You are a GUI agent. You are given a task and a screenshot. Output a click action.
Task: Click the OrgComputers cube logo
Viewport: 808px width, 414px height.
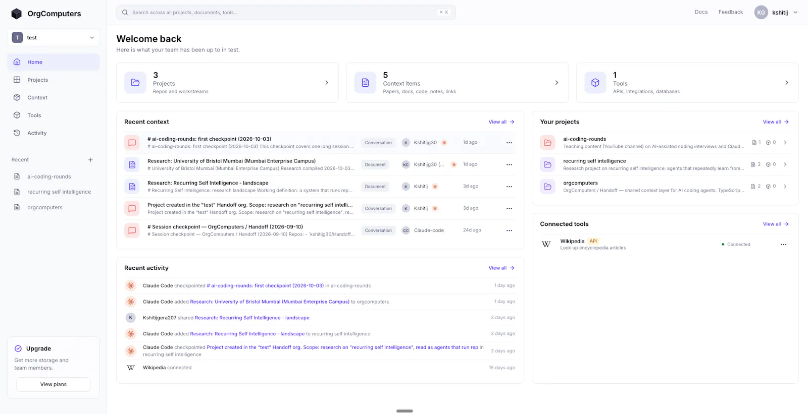pos(17,14)
